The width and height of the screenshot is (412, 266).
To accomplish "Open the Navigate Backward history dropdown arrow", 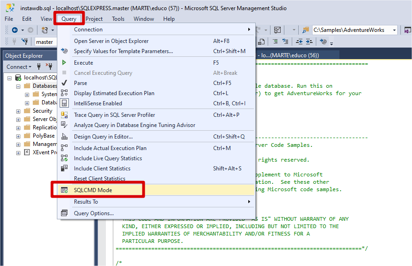I will (x=23, y=30).
